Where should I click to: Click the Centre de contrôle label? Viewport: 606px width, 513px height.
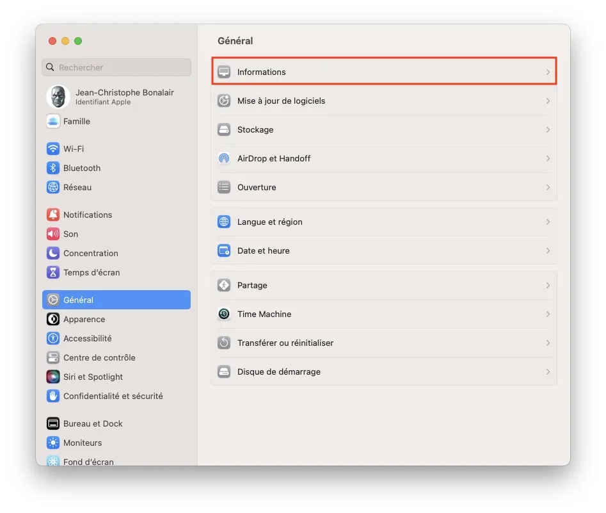click(99, 357)
